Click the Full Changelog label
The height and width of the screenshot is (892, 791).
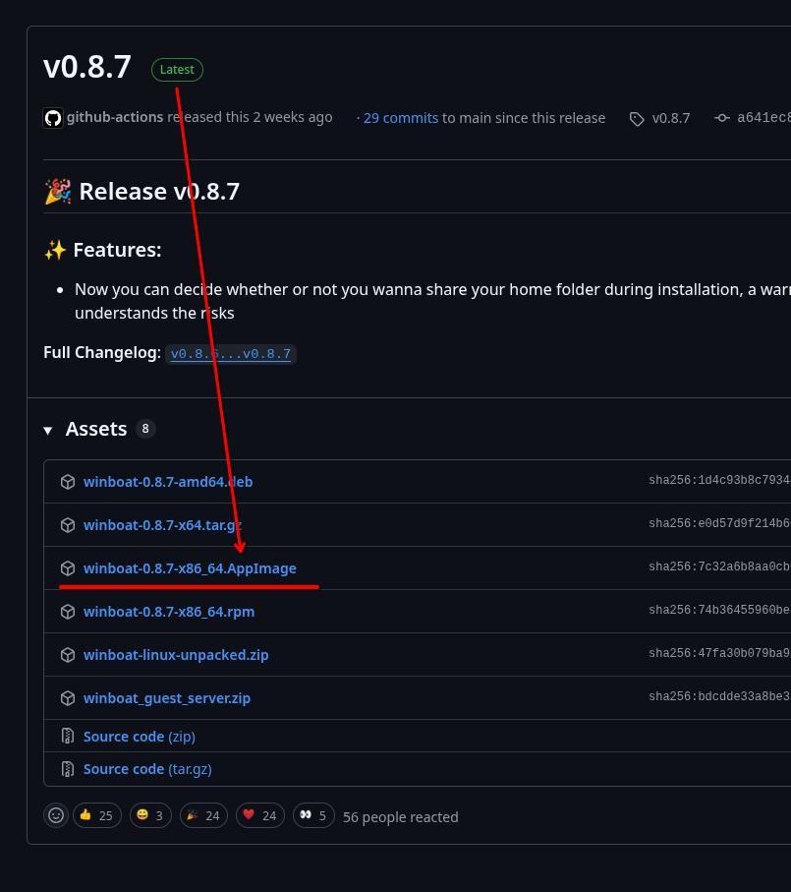pyautogui.click(x=102, y=353)
